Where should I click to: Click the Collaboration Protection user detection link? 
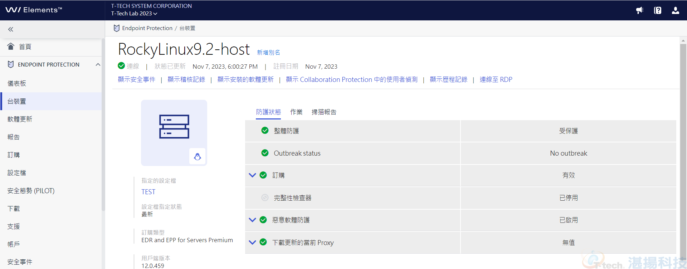tap(351, 79)
